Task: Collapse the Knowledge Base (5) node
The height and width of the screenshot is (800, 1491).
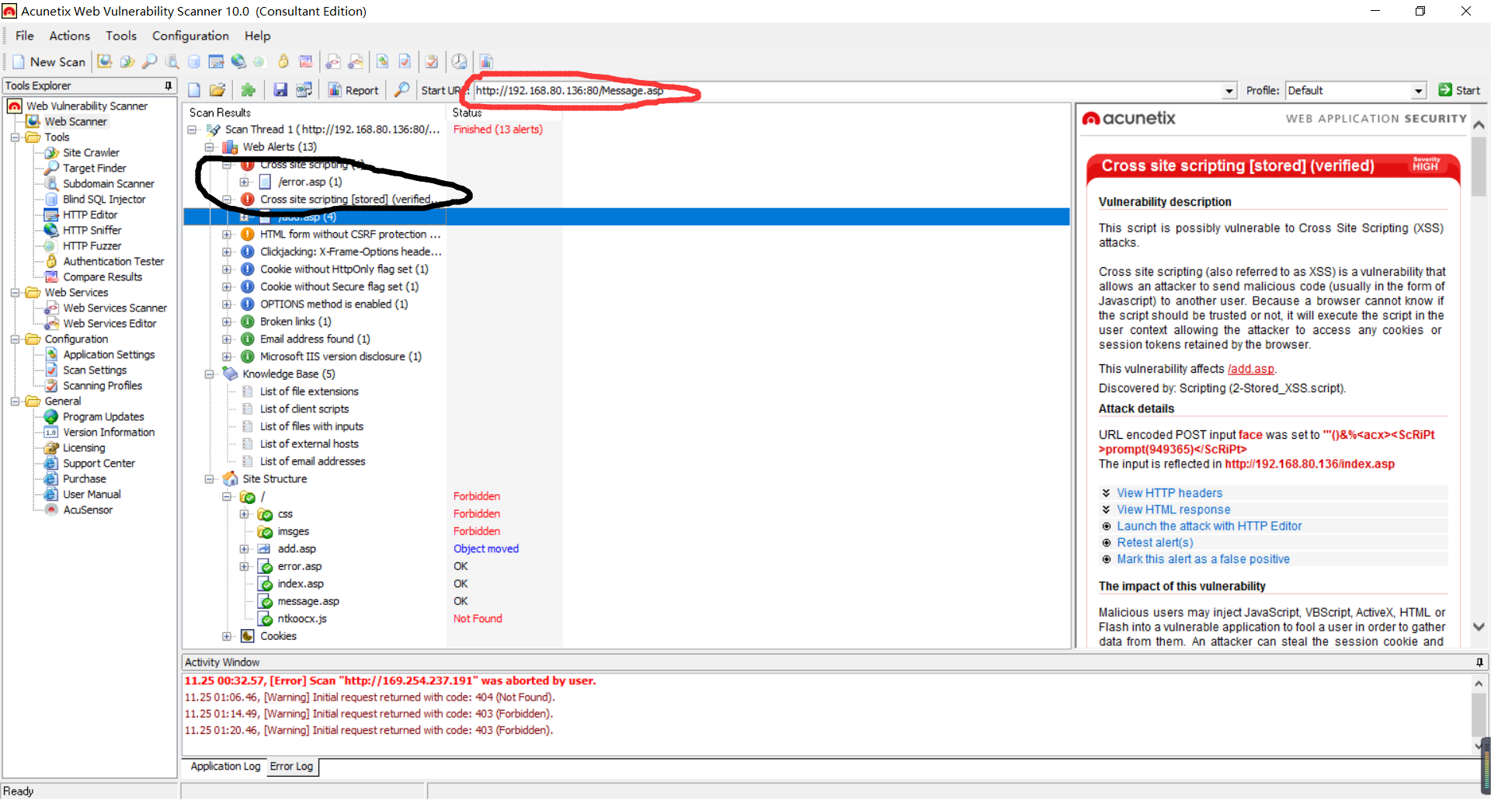Action: pyautogui.click(x=209, y=374)
